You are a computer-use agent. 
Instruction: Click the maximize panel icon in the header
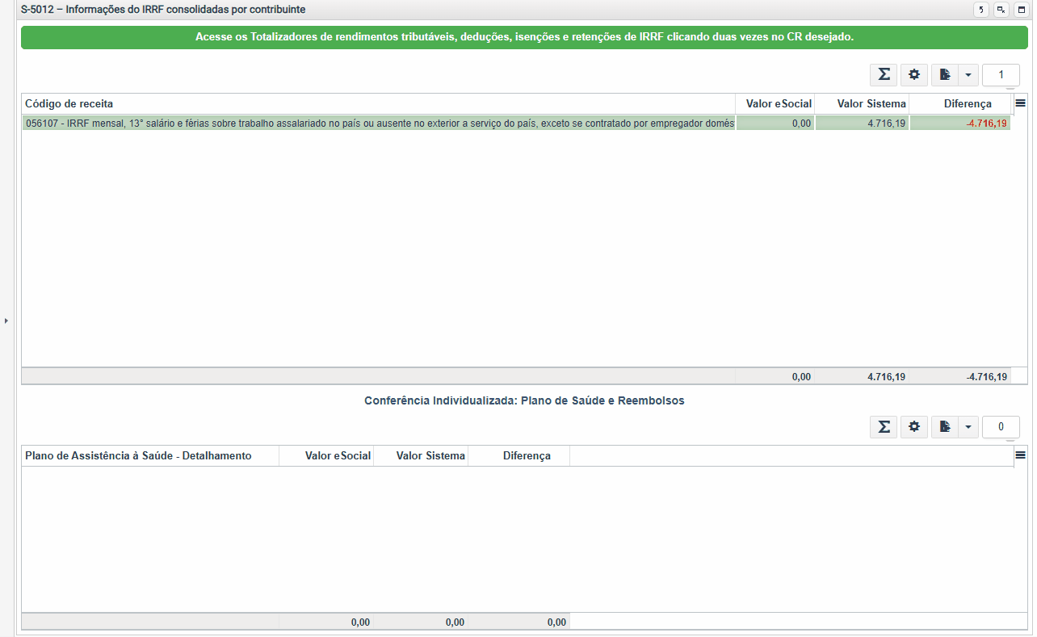click(1021, 10)
